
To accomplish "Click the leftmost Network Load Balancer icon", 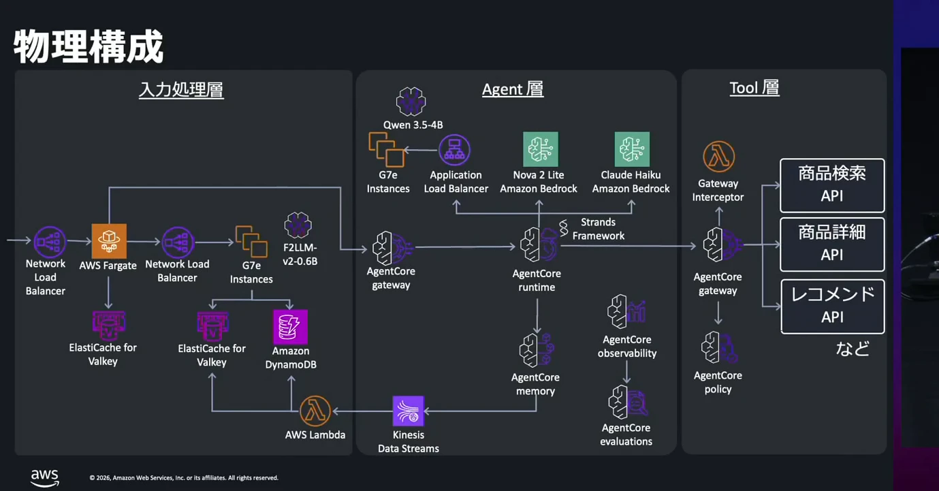I will coord(50,241).
